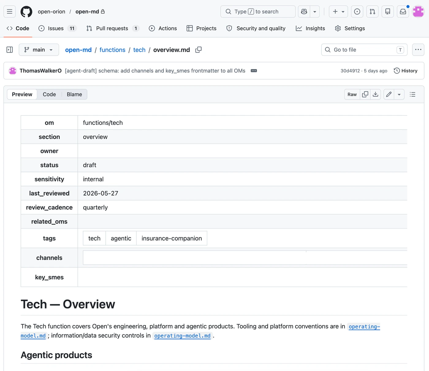Click the 'Agentic products' heading
This screenshot has height=371, width=429.
point(56,355)
